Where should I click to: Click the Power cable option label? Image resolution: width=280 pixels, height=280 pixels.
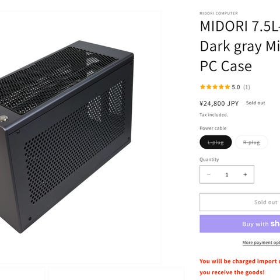click(x=213, y=128)
